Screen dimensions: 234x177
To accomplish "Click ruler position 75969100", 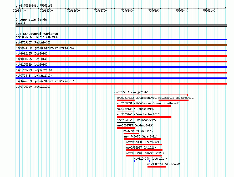I will pos(209,11).
